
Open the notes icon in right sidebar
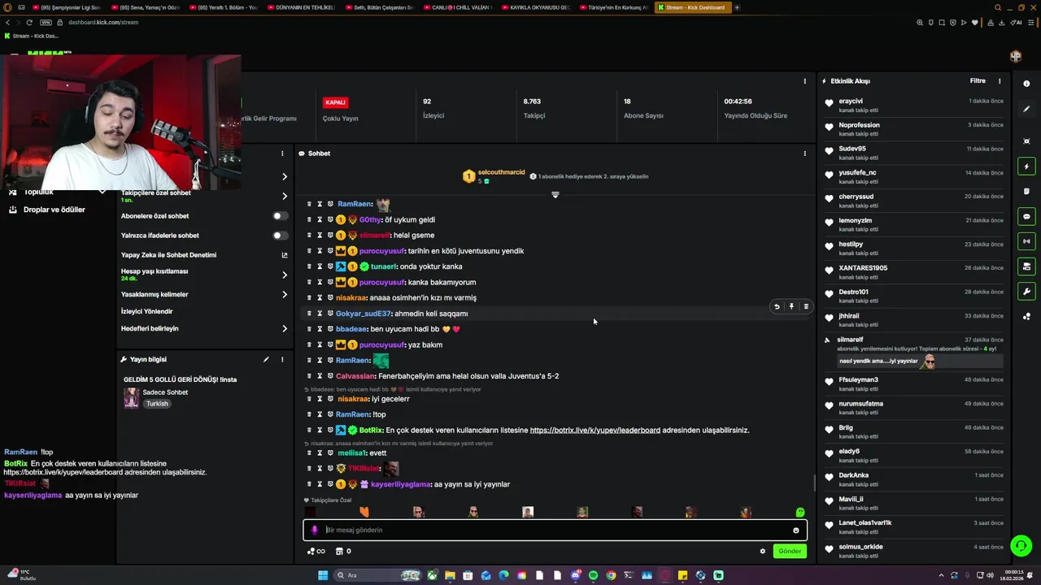click(x=1026, y=192)
